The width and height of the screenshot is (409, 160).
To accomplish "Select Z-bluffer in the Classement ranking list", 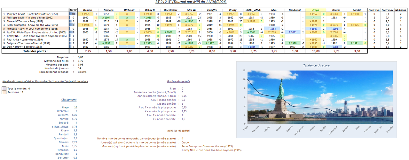I will (x=63, y=157).
